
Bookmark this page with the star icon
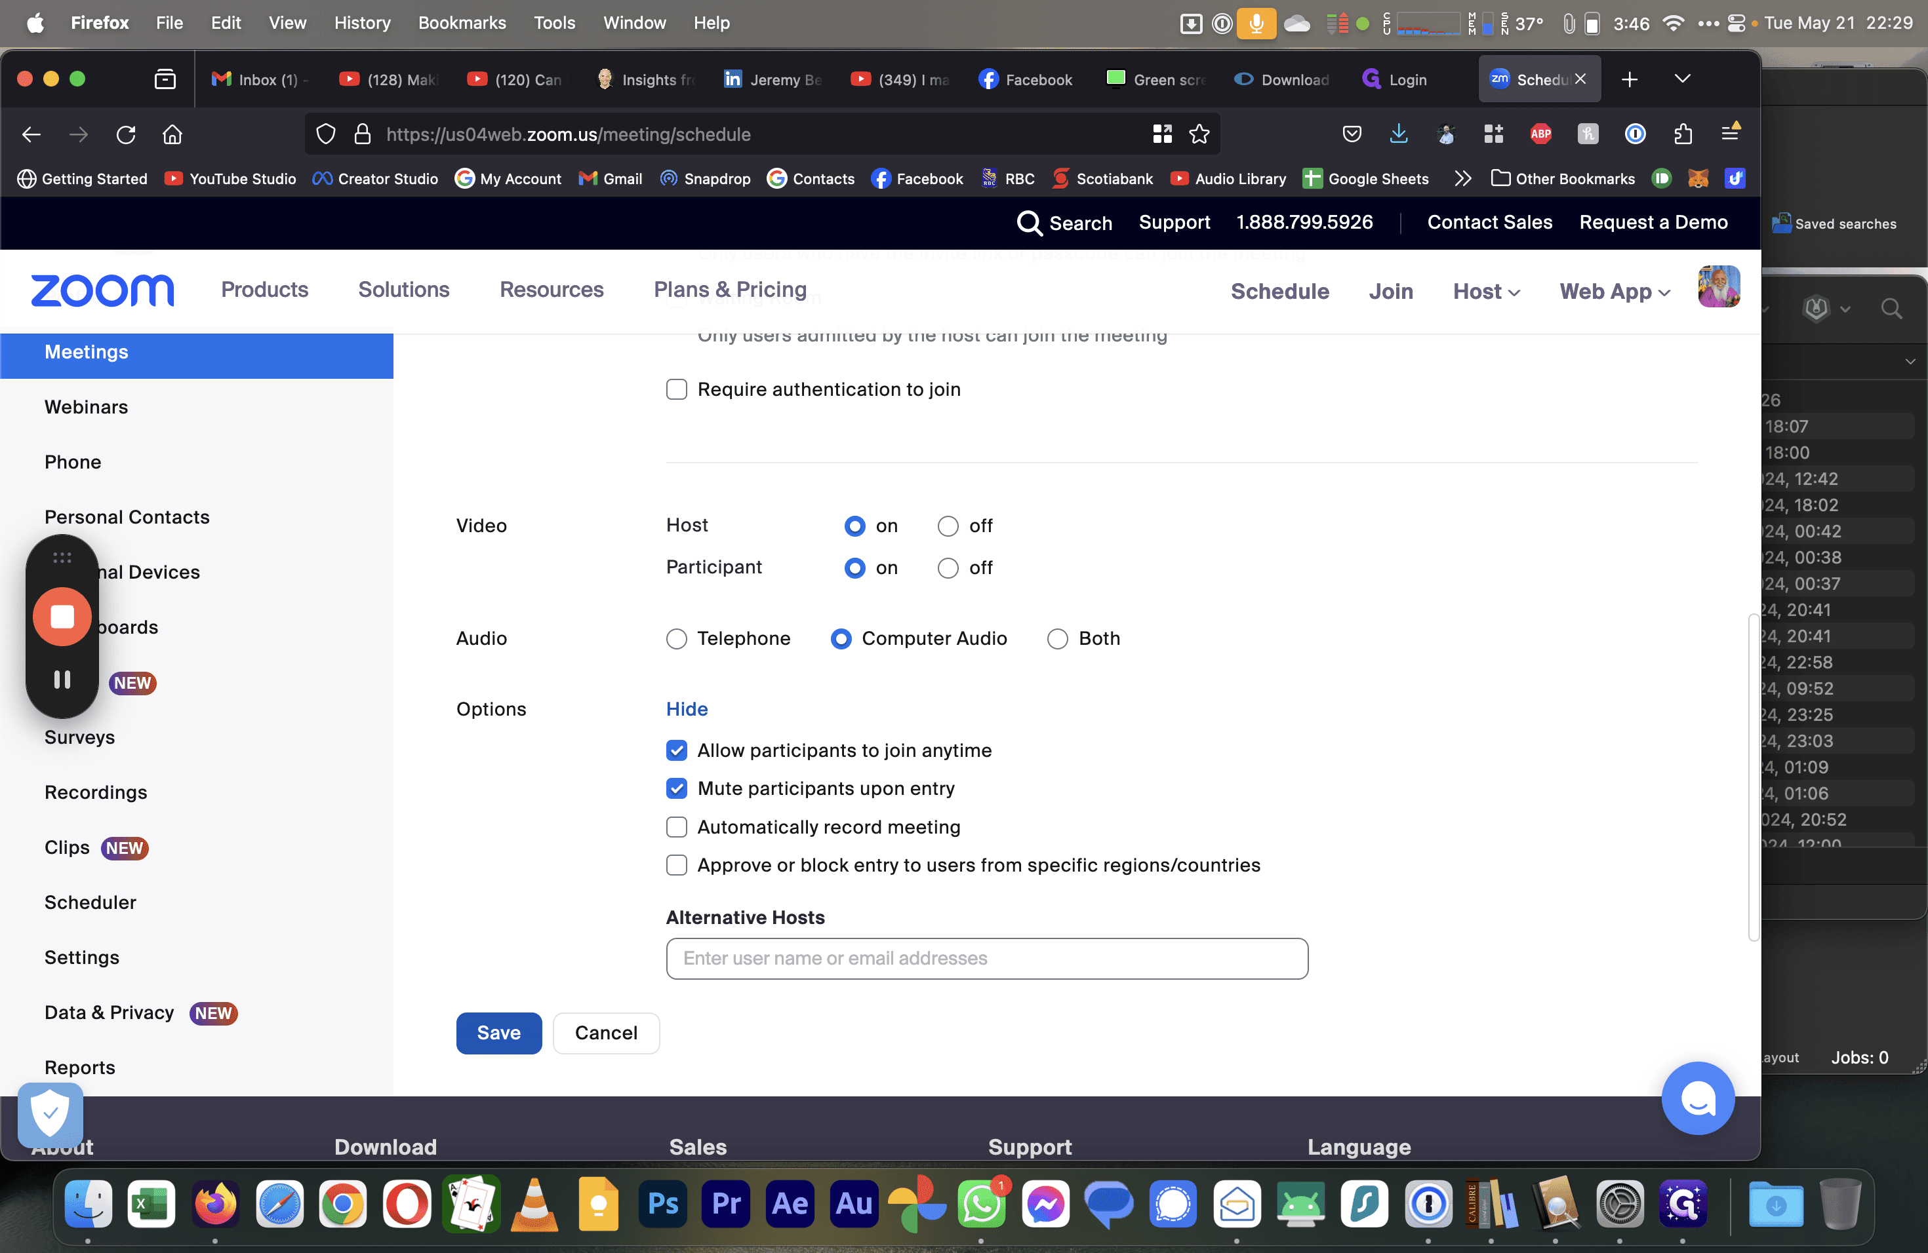click(1199, 134)
